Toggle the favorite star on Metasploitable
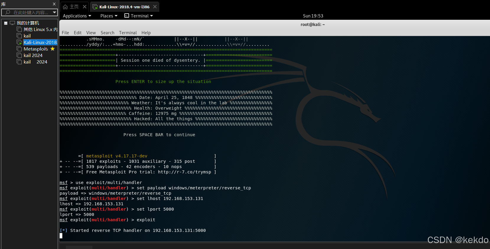This screenshot has height=249, width=490. coord(53,49)
